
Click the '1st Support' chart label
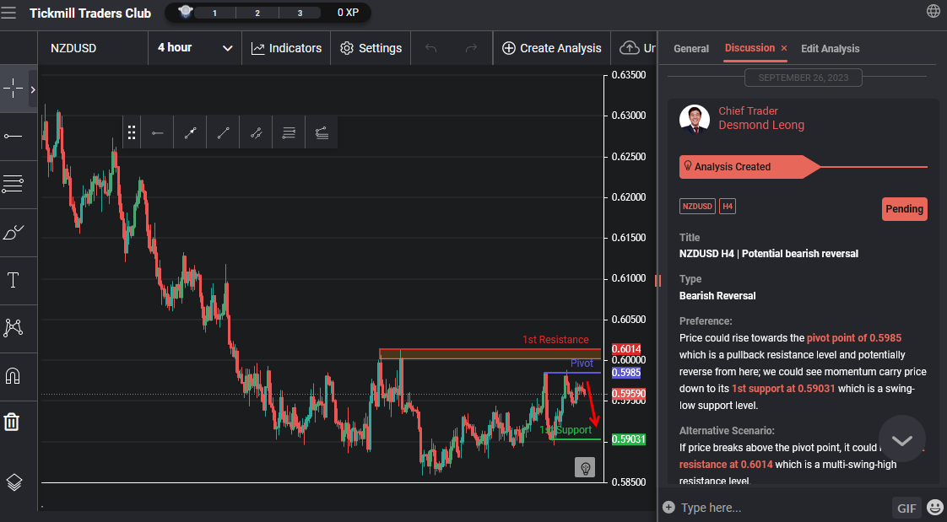[x=565, y=430]
